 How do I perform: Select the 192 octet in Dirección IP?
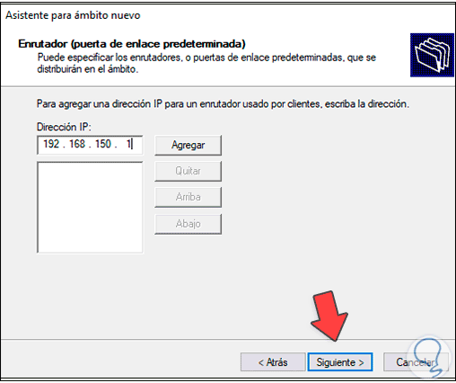click(51, 144)
